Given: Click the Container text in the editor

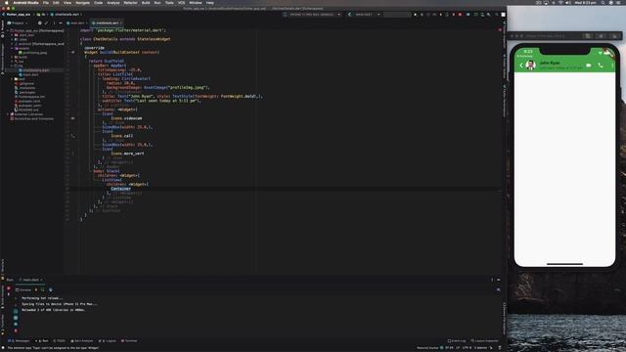Looking at the screenshot, I should [x=120, y=189].
